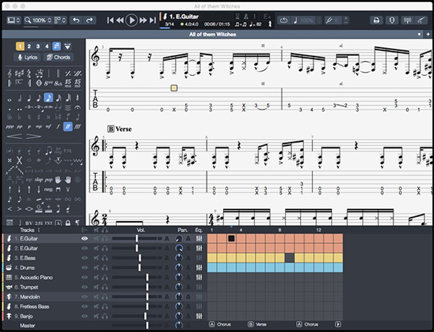Click the Print icon
This screenshot has width=434, height=332.
point(376,20)
